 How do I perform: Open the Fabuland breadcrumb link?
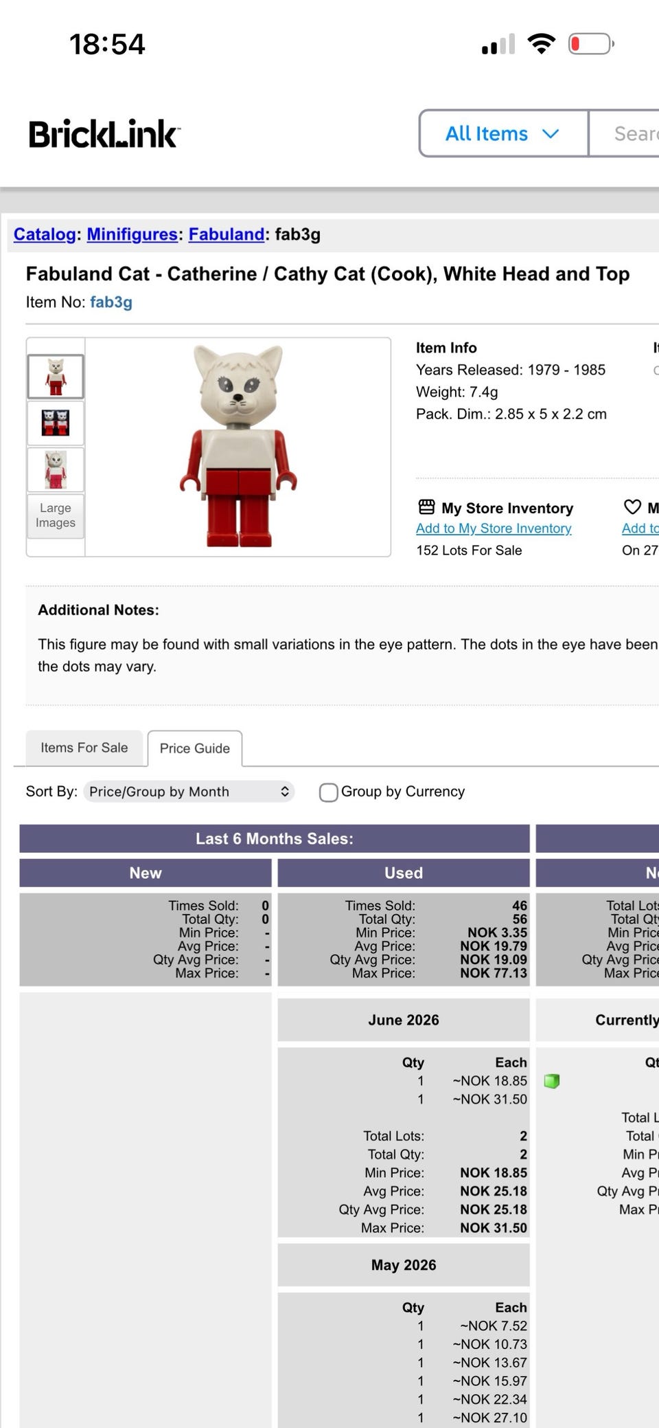(x=227, y=234)
